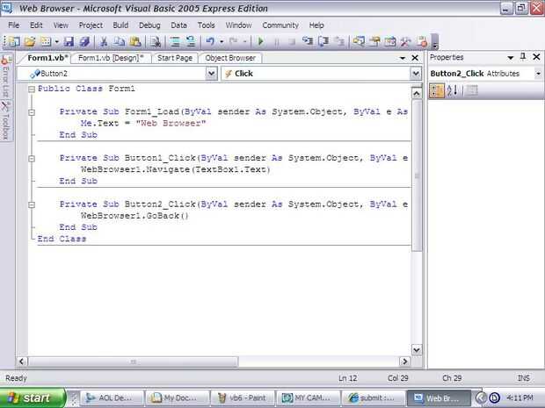This screenshot has height=408, width=545.
Task: Open the Windows start button
Action: coord(32,397)
